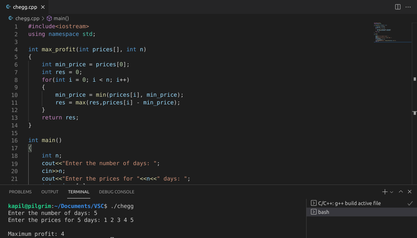Click terminal line 'Enter the number of days: 5'
This screenshot has height=238, width=417.
tap(52, 213)
